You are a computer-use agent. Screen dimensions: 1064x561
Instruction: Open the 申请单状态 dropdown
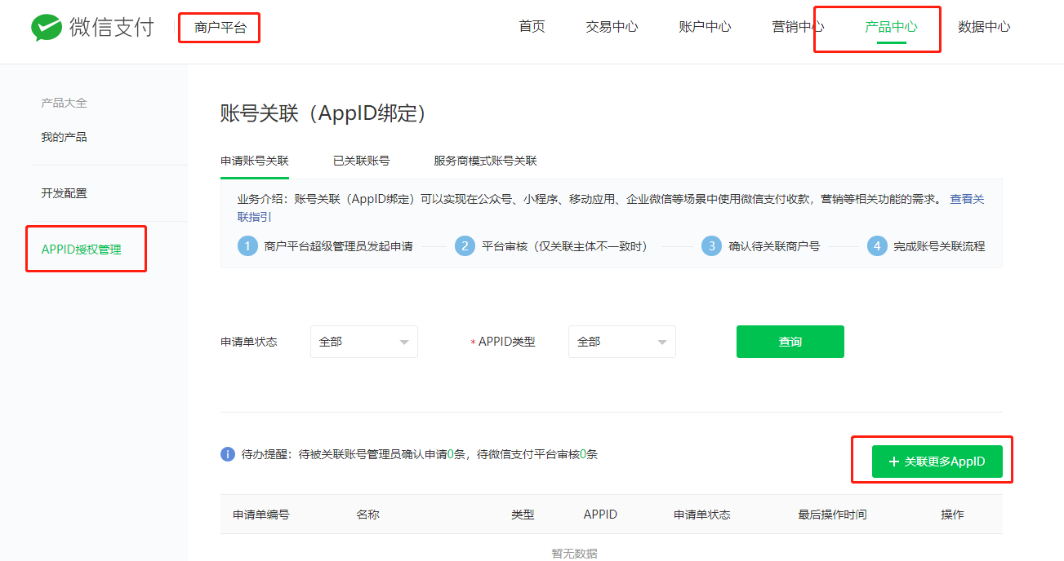point(364,342)
